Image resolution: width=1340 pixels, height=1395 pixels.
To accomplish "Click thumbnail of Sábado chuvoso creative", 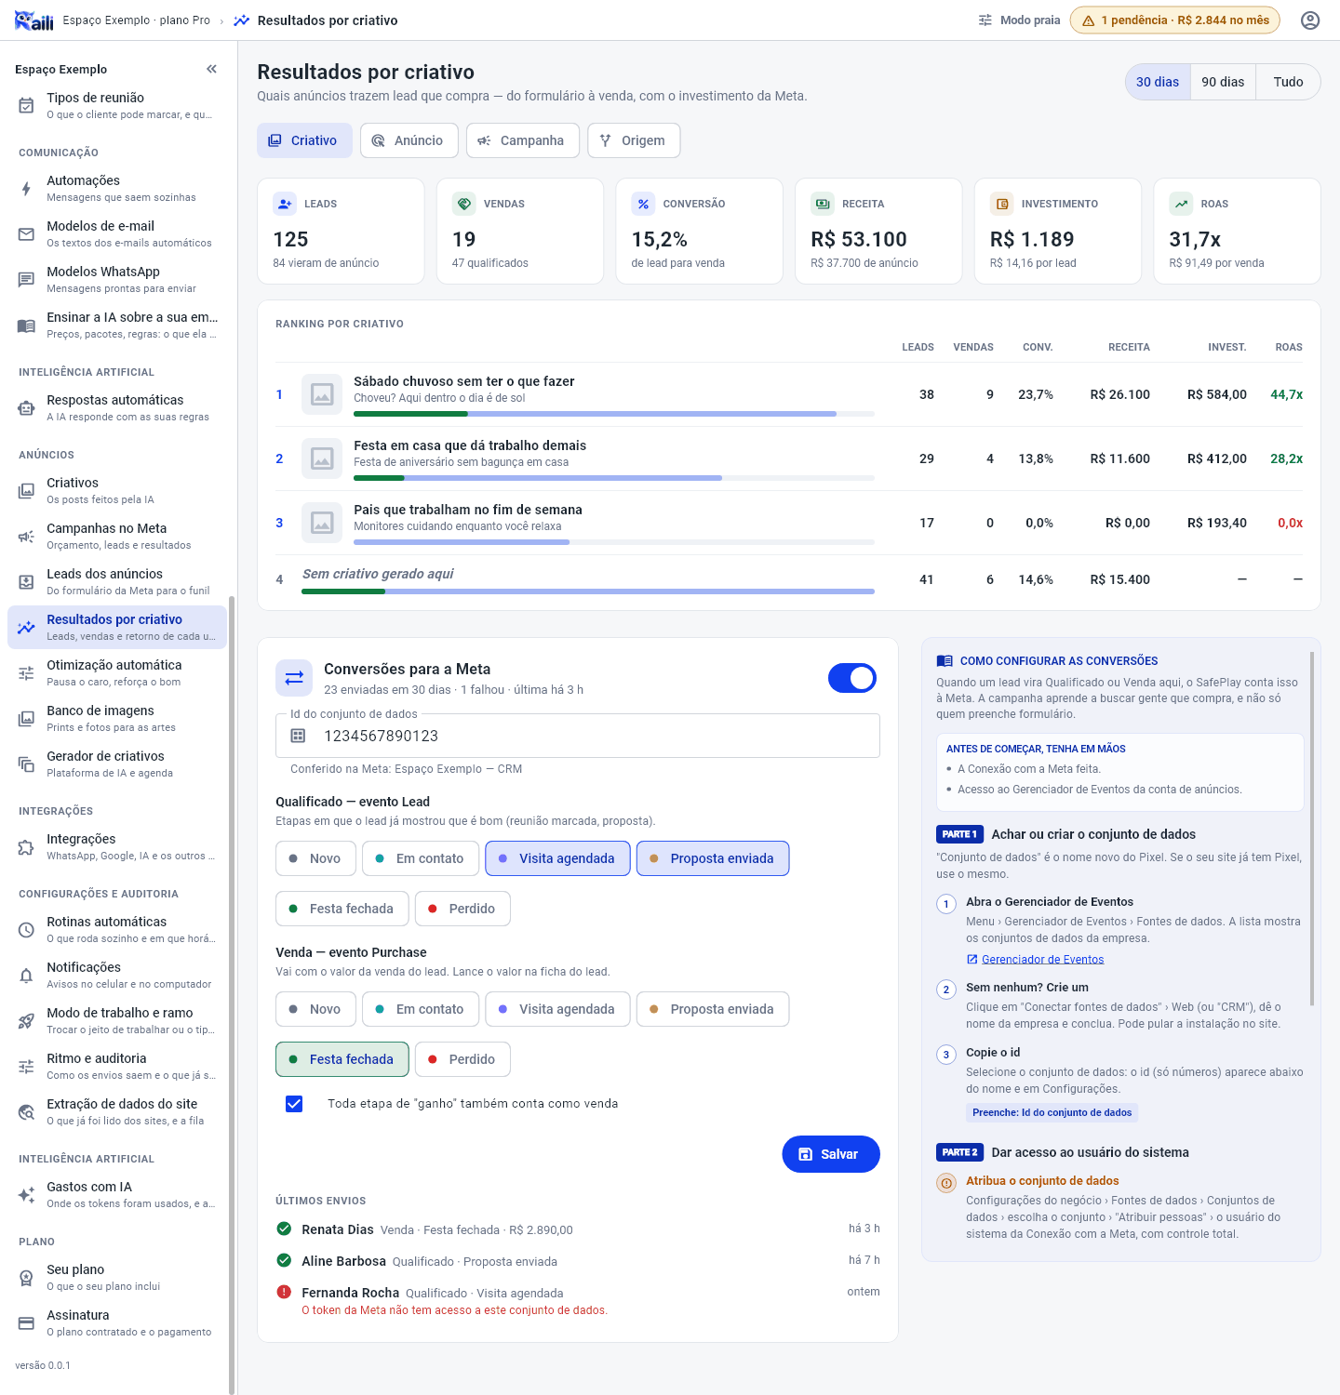I will click(x=322, y=394).
